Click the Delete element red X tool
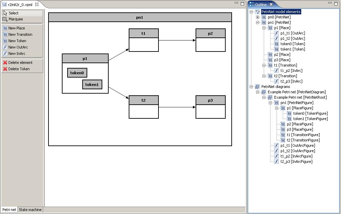 click(22, 63)
